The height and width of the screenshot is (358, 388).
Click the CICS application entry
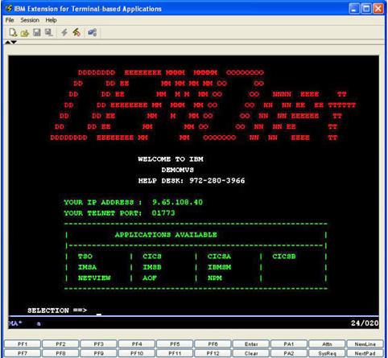pyautogui.click(x=152, y=257)
